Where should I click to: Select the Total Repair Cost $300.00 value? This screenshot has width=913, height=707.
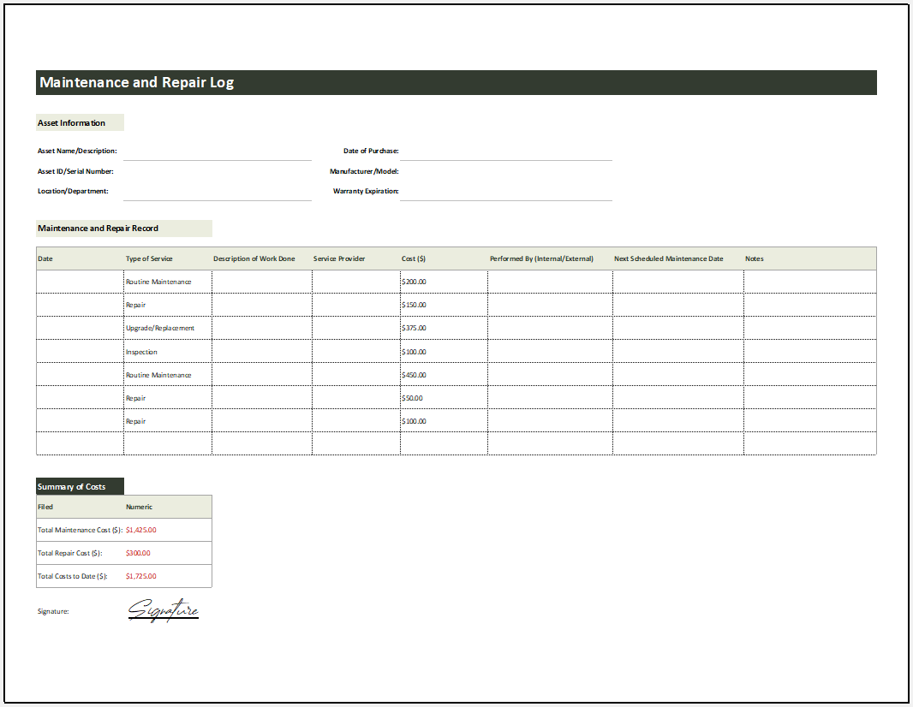coord(140,553)
